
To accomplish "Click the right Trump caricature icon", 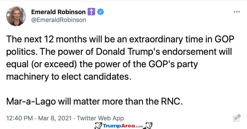I will [148, 126].
